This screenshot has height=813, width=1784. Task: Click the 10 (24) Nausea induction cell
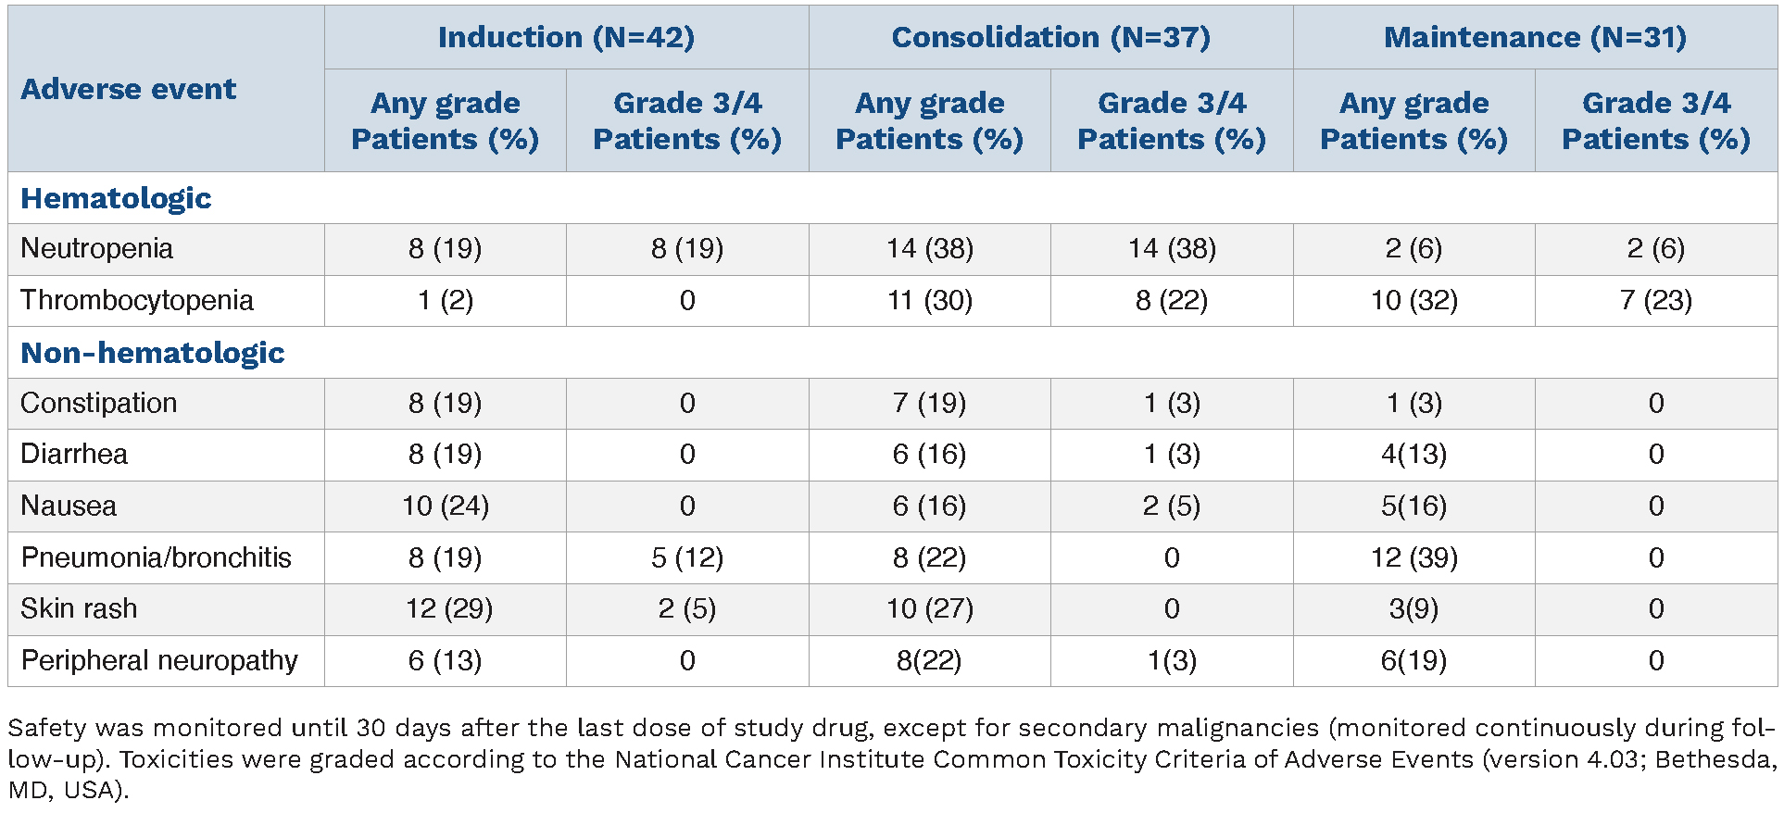(x=446, y=506)
